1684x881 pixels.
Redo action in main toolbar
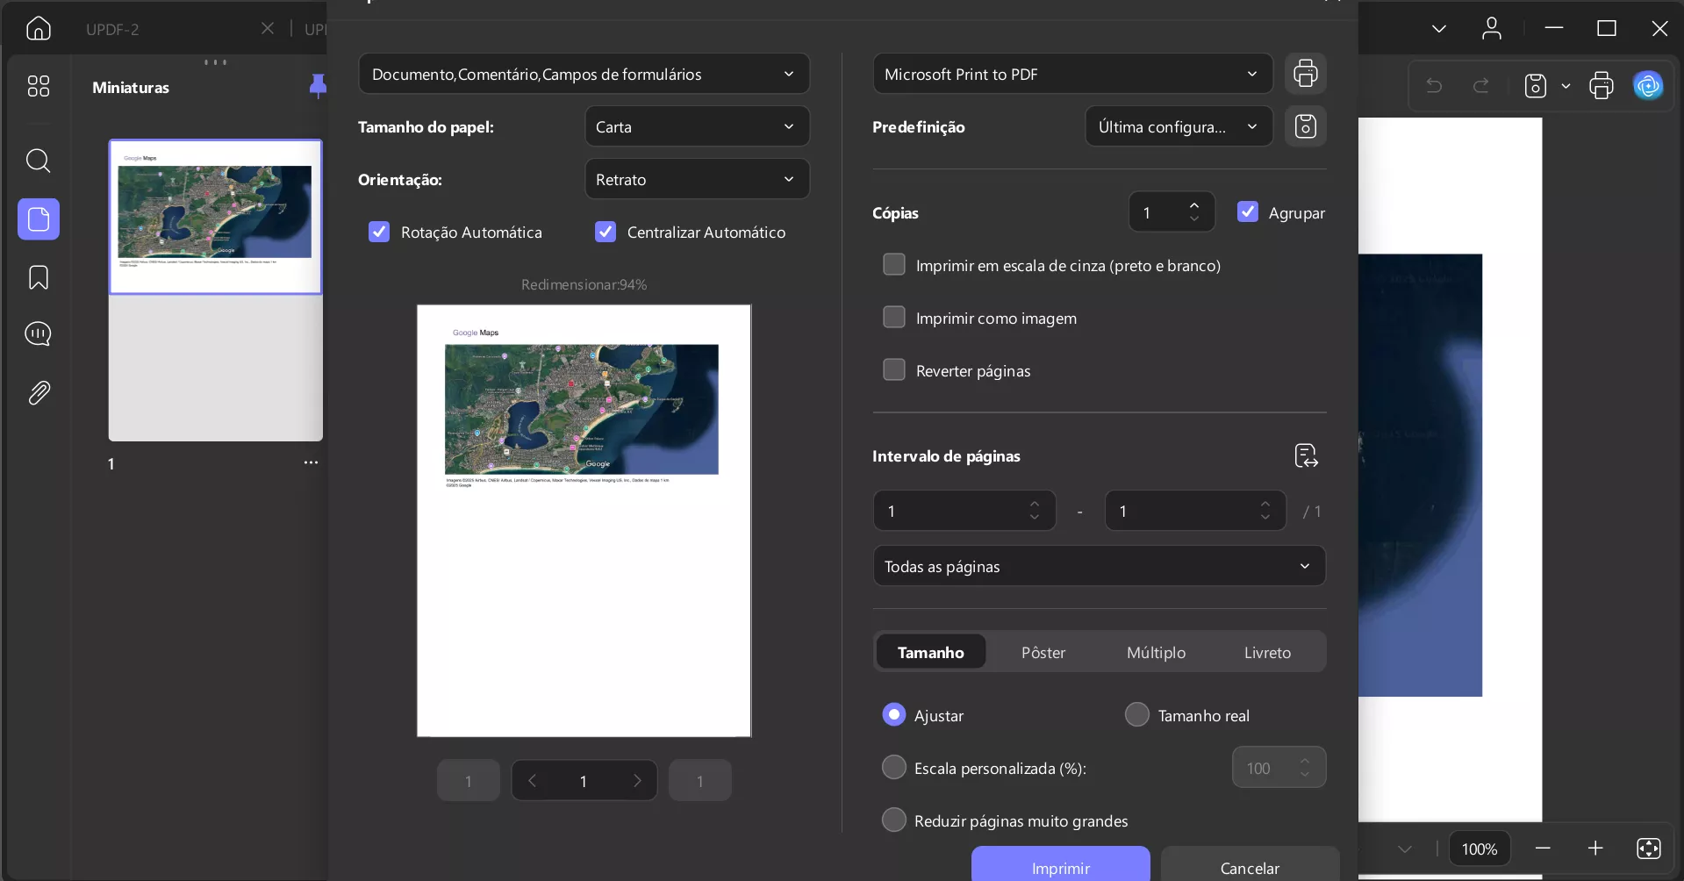(1481, 85)
